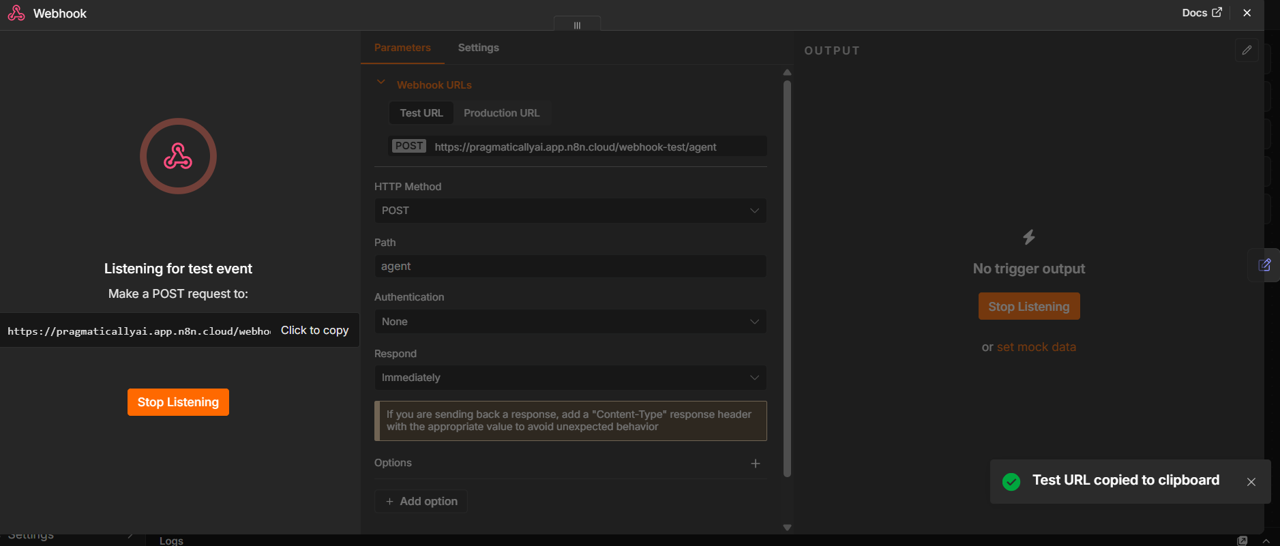Image resolution: width=1280 pixels, height=546 pixels.
Task: Open the Respond dropdown set to Immediately
Action: click(570, 378)
